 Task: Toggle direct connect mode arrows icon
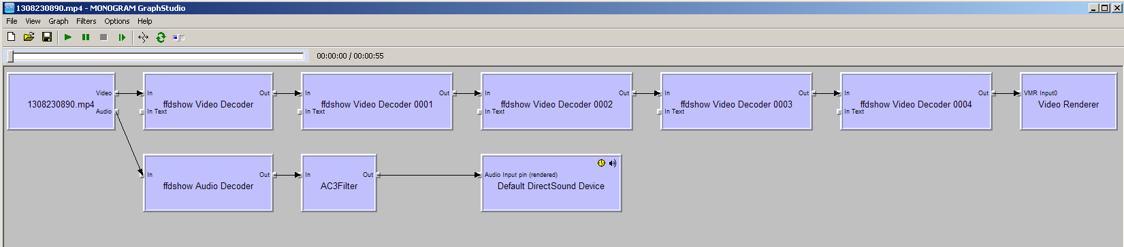pos(143,37)
